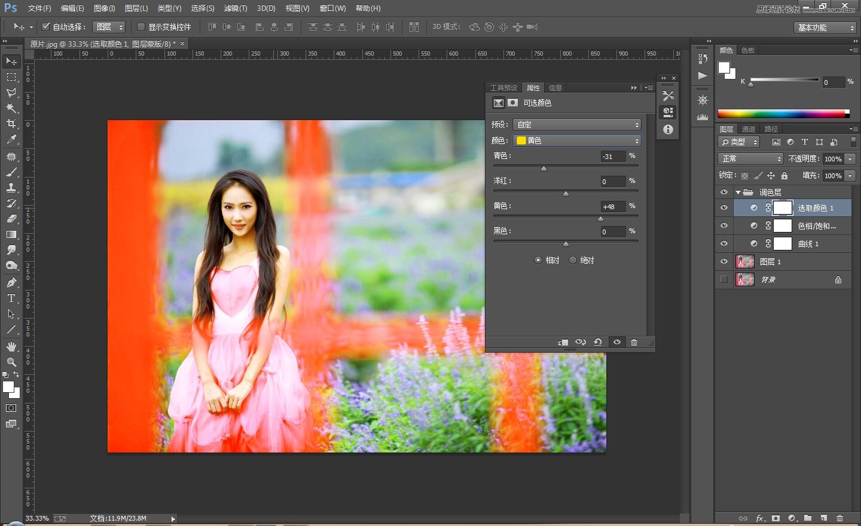The image size is (861, 526).
Task: Select the 曲线 1 adjustment layer
Action: tap(808, 244)
